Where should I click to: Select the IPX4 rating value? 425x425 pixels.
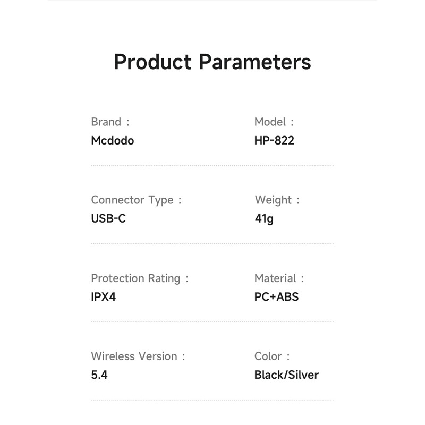(104, 296)
